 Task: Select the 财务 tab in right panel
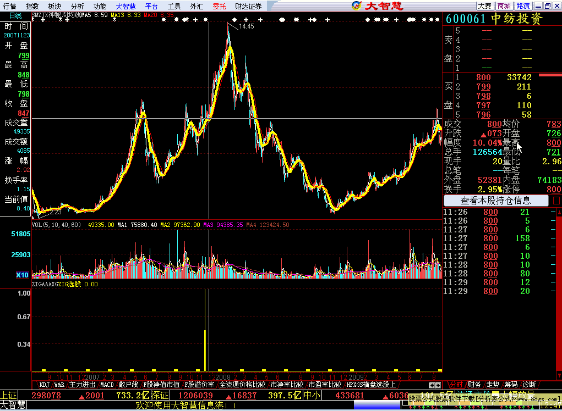coord(474,385)
